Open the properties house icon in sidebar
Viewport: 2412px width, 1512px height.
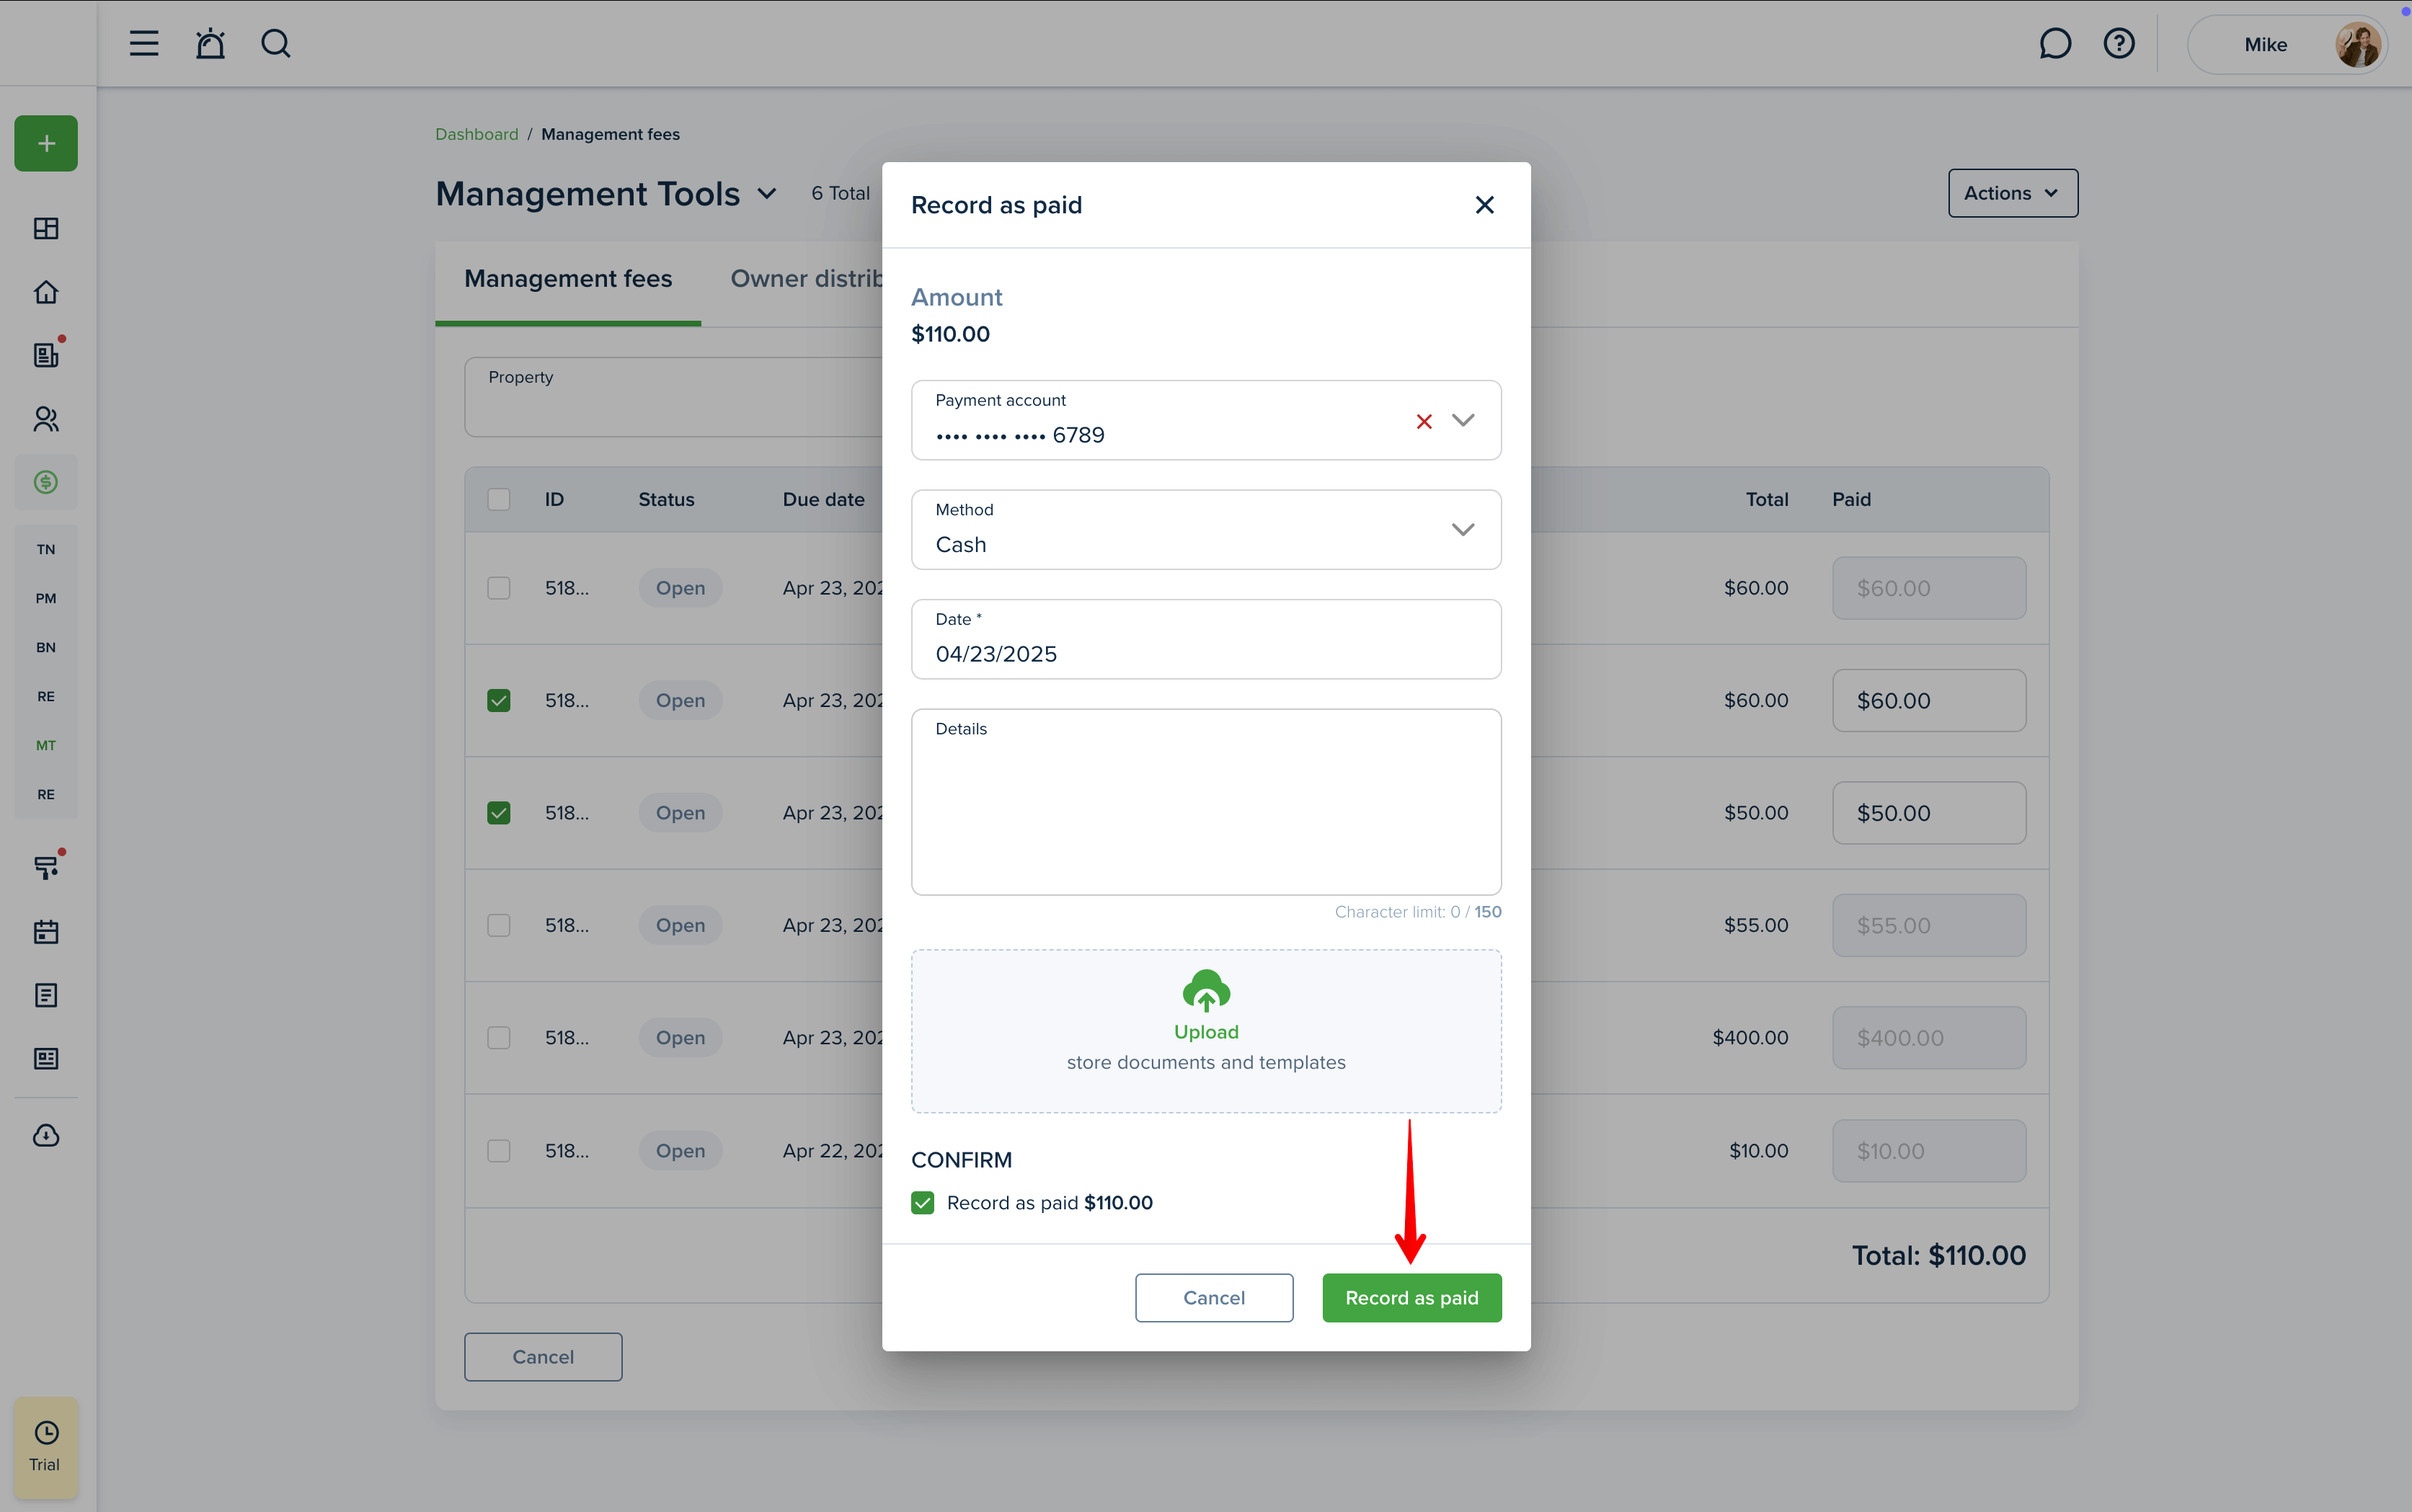click(46, 292)
